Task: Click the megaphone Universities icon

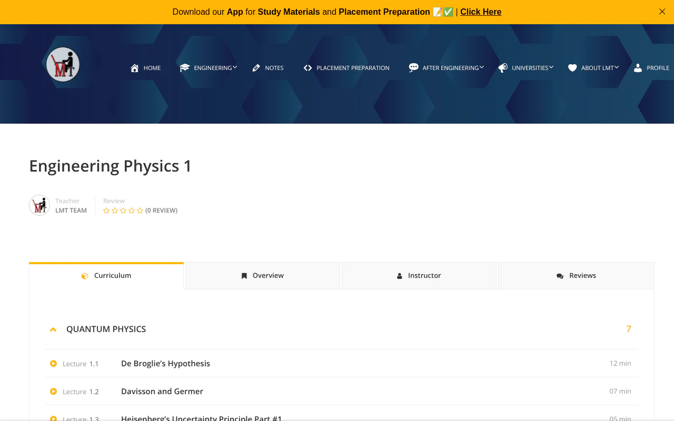Action: [503, 68]
